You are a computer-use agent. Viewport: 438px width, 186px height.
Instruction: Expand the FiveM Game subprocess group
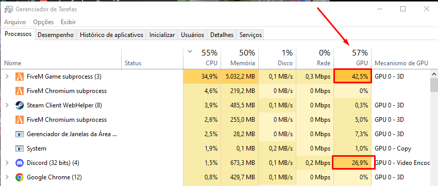click(7, 76)
